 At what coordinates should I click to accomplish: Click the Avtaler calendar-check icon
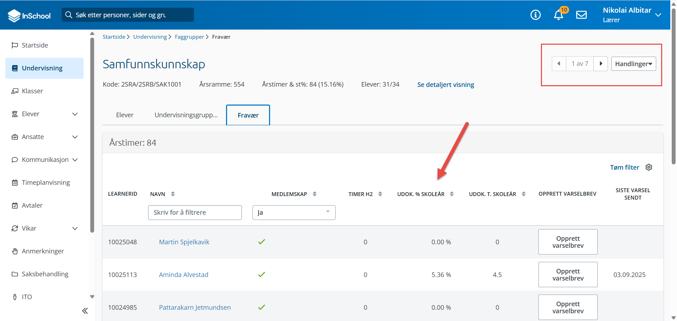[x=15, y=205]
